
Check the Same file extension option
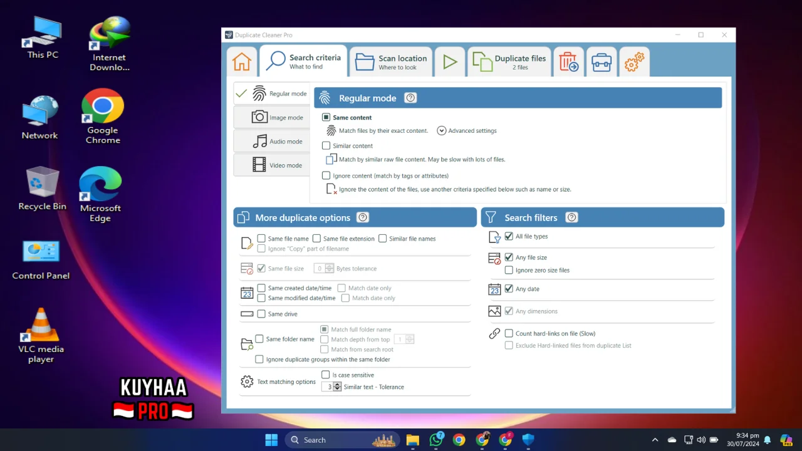[316, 239]
